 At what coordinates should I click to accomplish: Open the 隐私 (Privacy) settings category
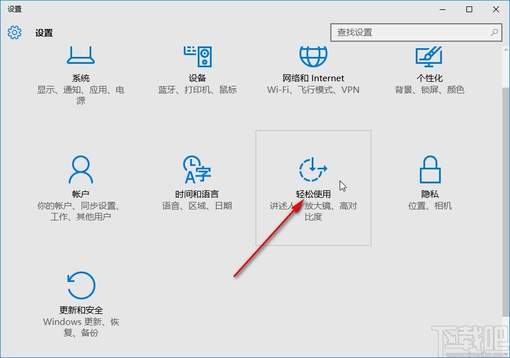(429, 180)
